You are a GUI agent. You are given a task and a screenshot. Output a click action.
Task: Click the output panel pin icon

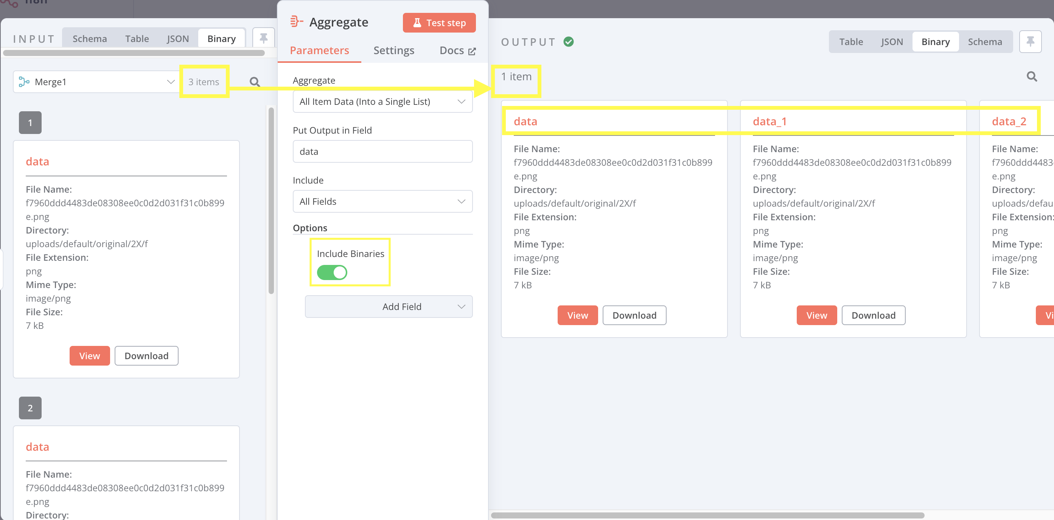click(x=1030, y=41)
